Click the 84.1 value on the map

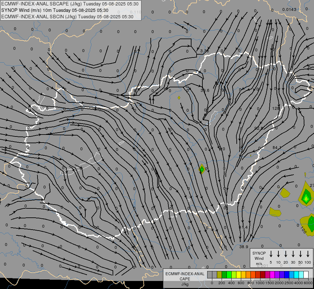(277, 148)
